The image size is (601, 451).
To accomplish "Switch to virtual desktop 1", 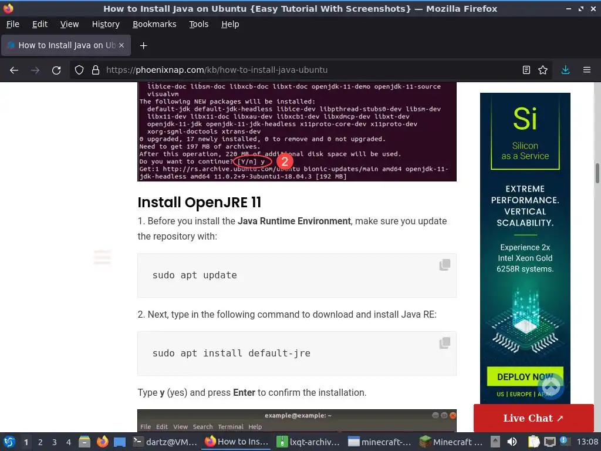I will pyautogui.click(x=26, y=442).
